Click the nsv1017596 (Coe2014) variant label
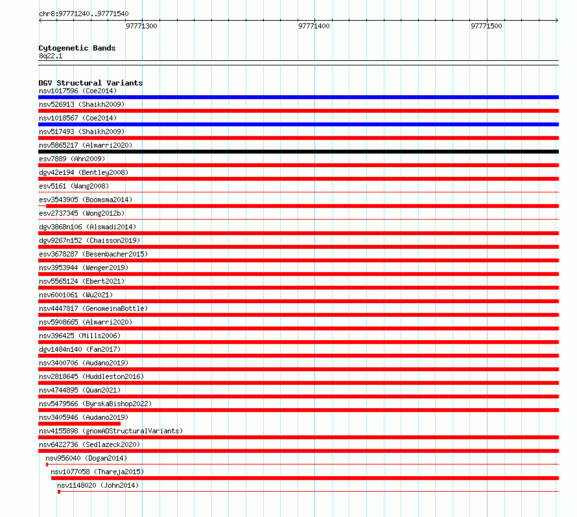The width and height of the screenshot is (577, 517). 78,91
